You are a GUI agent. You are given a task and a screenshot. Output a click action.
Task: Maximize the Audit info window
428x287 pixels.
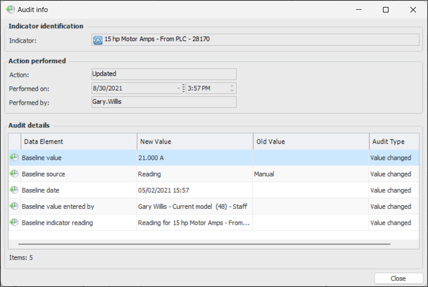pyautogui.click(x=386, y=10)
